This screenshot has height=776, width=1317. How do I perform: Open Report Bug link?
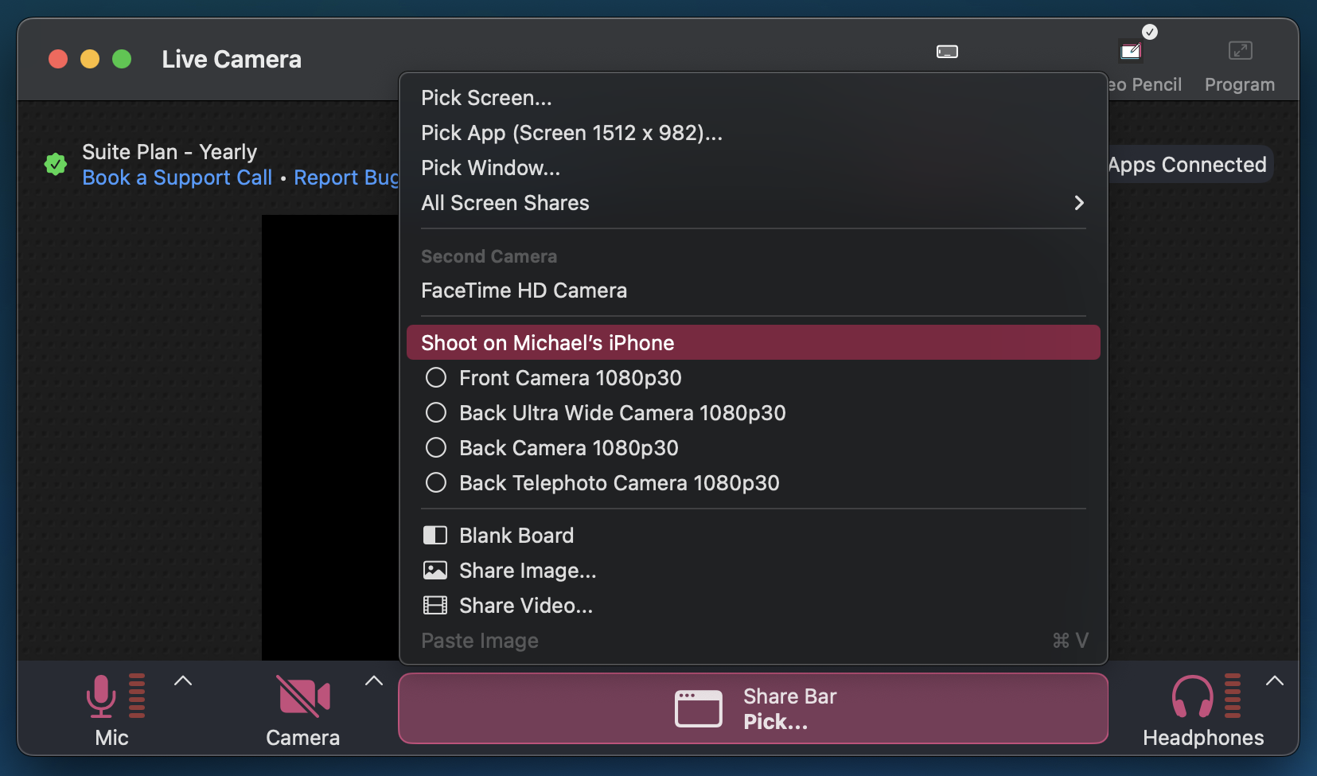point(346,177)
